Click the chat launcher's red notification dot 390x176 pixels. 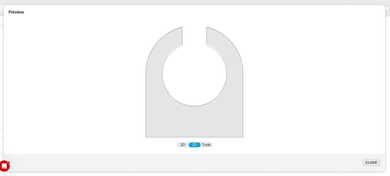coord(9,162)
